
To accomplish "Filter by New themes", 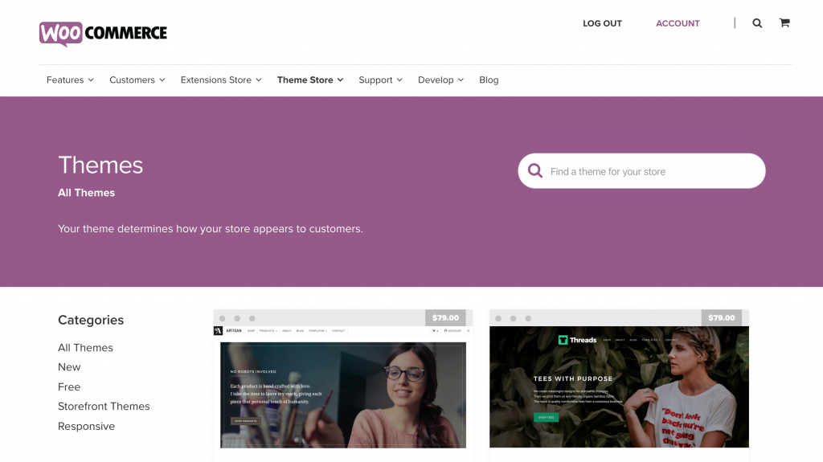I will [x=69, y=367].
